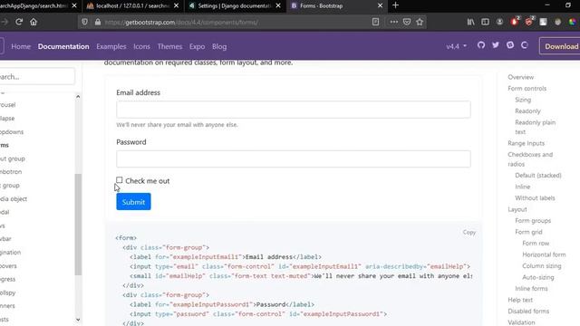Toggle reader view icon in address bar

[x=375, y=22]
